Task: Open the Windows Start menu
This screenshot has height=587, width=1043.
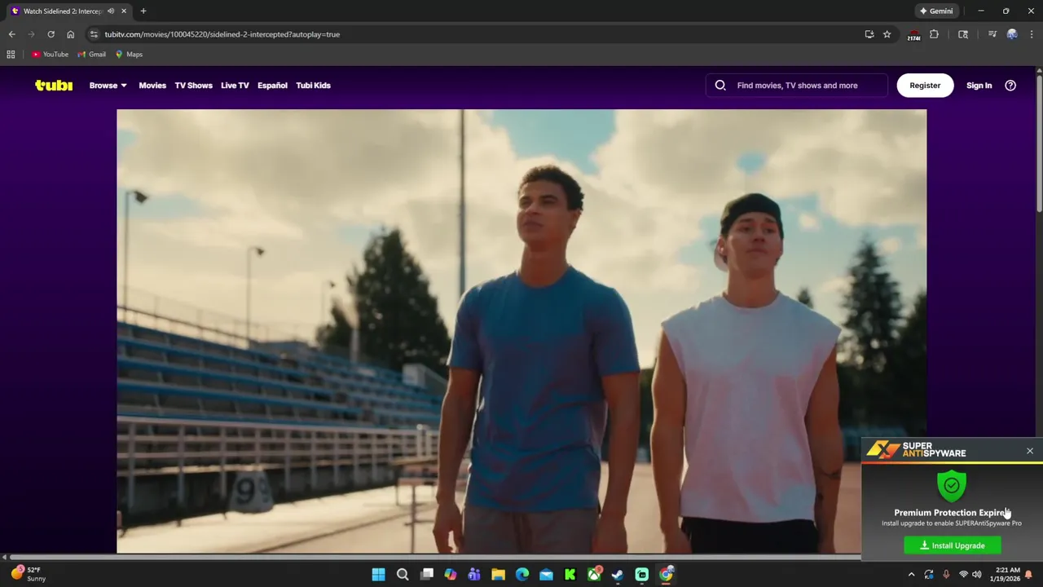Action: [379, 575]
